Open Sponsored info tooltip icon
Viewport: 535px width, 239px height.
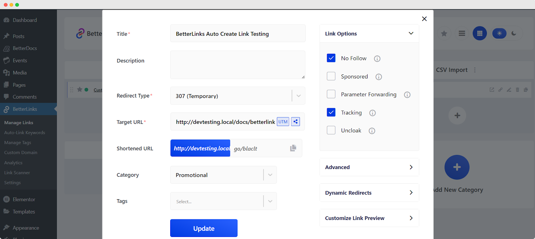click(x=379, y=77)
